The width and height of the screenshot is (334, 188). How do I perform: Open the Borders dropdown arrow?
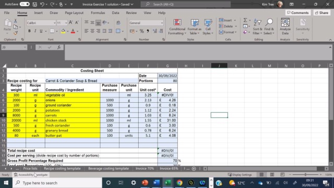pyautogui.click(x=57, y=31)
